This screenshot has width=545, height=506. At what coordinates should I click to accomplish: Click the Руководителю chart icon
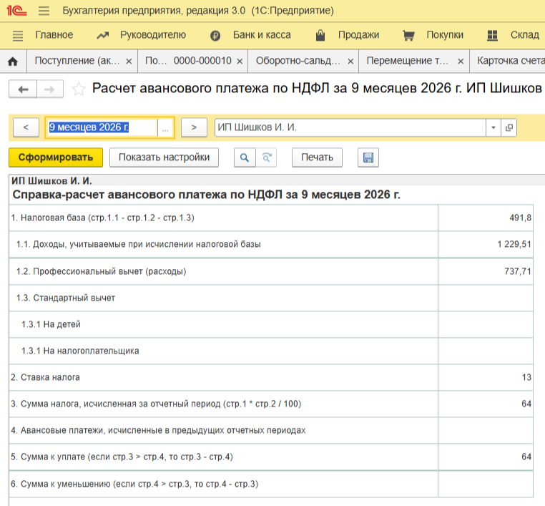(102, 35)
